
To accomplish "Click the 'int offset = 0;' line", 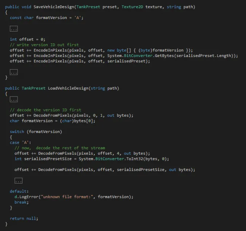I will pos(28,39).
